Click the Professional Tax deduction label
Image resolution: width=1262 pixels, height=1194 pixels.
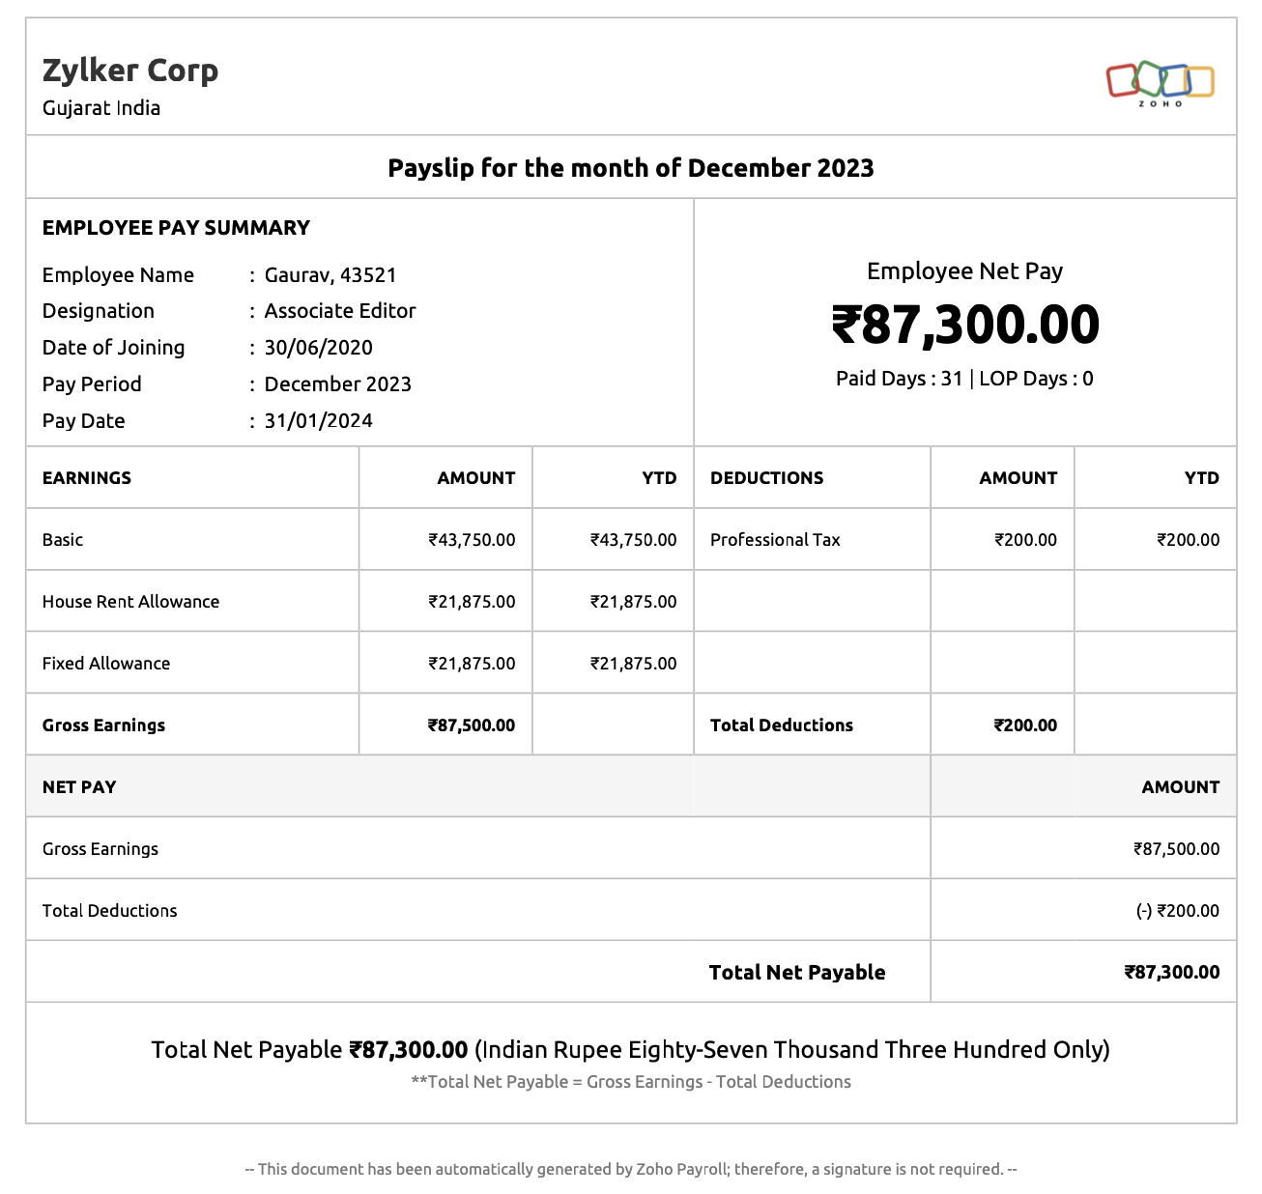(x=775, y=540)
